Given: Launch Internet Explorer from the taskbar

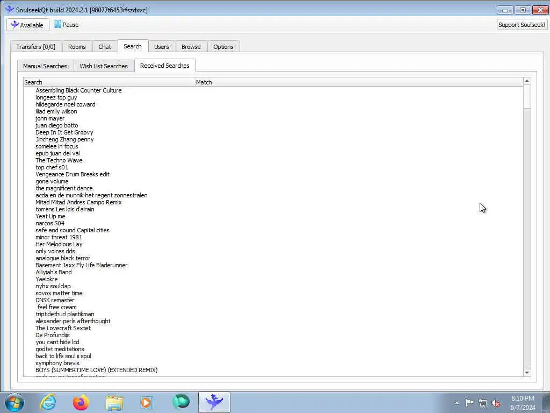Looking at the screenshot, I should click(x=48, y=402).
